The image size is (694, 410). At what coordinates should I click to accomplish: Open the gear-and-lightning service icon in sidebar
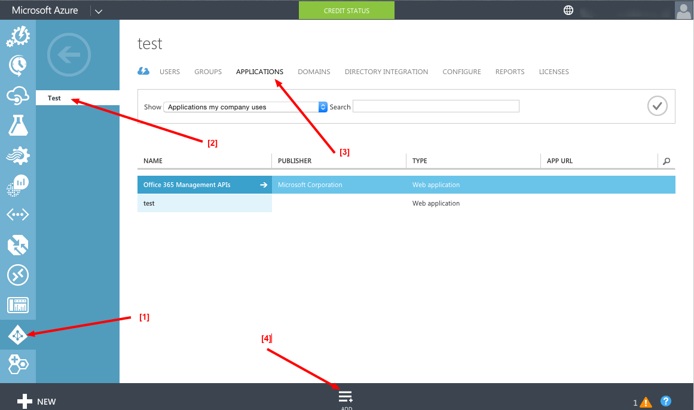tap(18, 36)
